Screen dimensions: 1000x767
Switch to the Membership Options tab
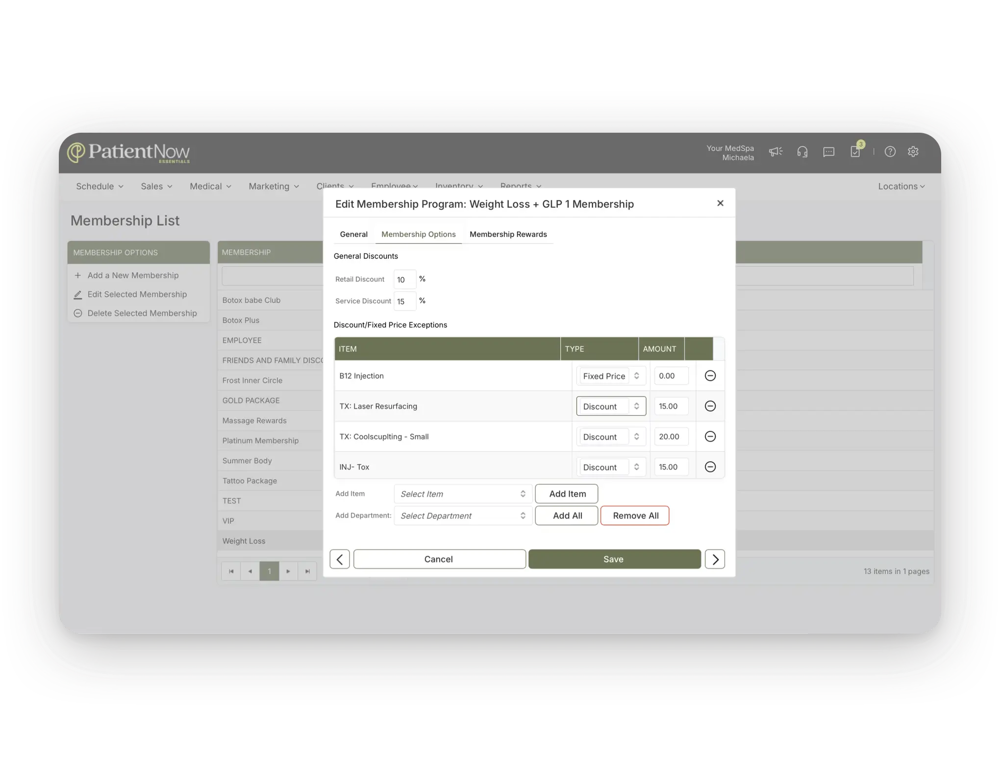(418, 234)
